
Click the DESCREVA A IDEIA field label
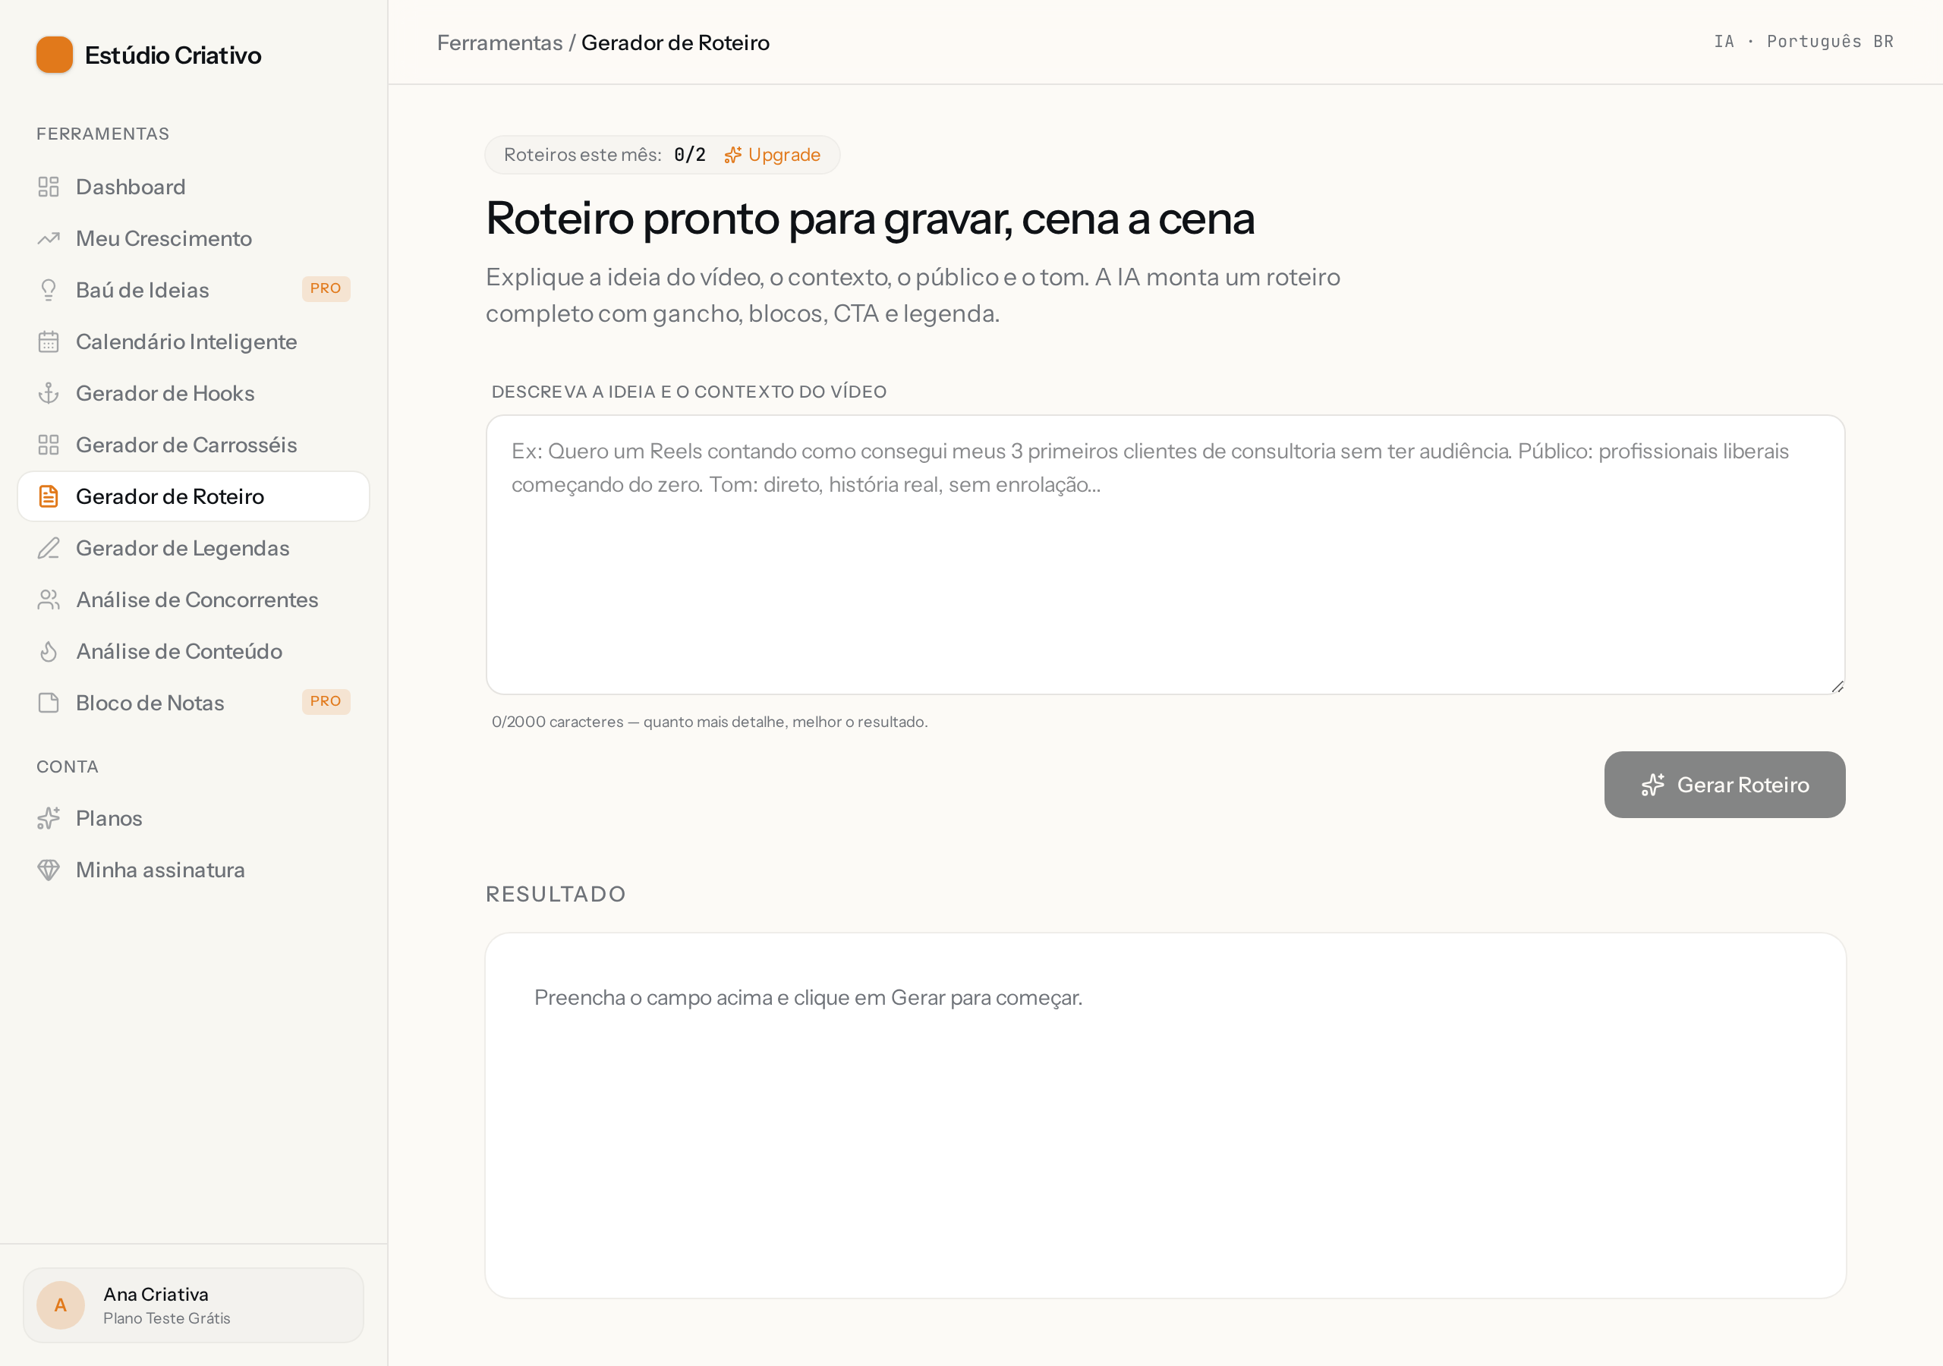point(689,392)
